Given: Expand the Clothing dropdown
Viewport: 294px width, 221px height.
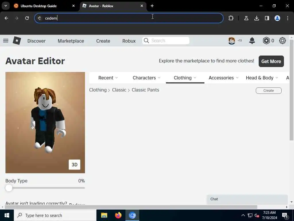Looking at the screenshot, I should [185, 78].
